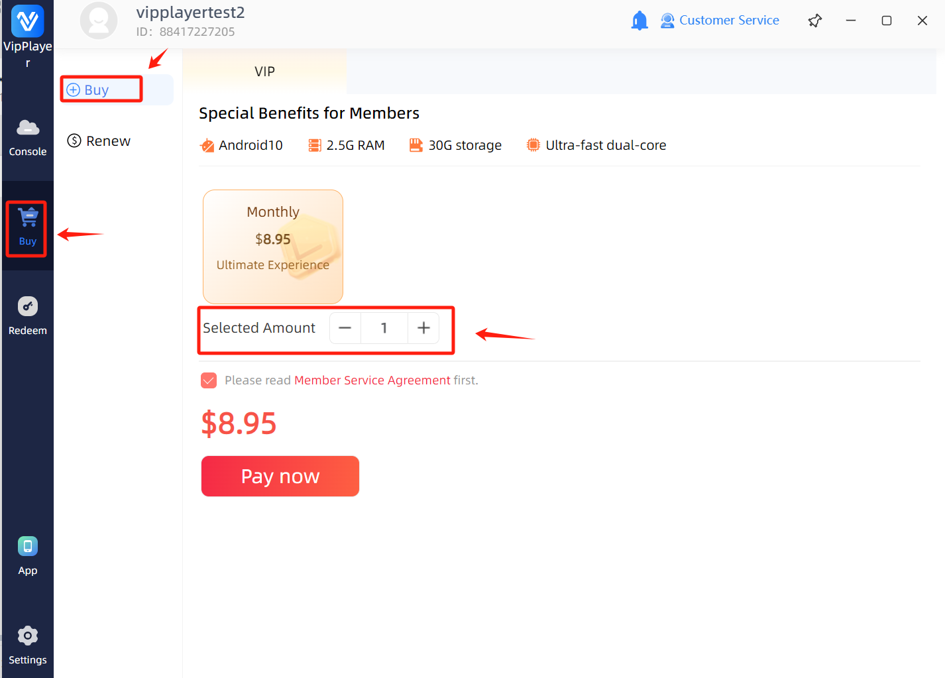Click the notification bell icon
Viewport: 945px width, 678px height.
pyautogui.click(x=639, y=21)
